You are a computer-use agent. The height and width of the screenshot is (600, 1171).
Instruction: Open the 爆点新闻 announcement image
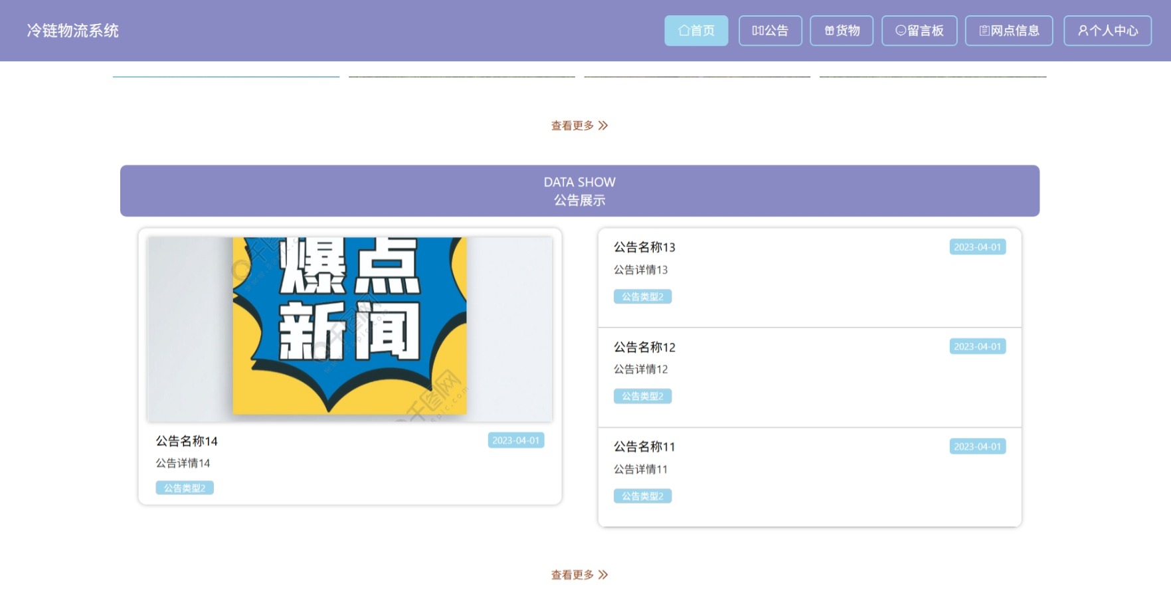pyautogui.click(x=350, y=329)
